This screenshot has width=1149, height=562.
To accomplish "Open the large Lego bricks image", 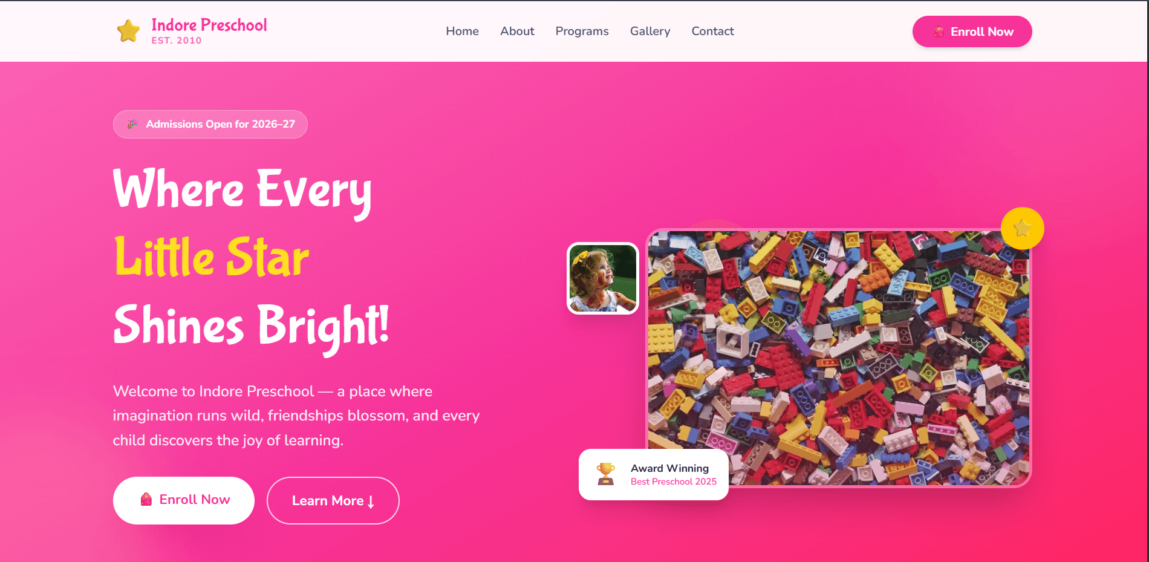I will tap(839, 358).
